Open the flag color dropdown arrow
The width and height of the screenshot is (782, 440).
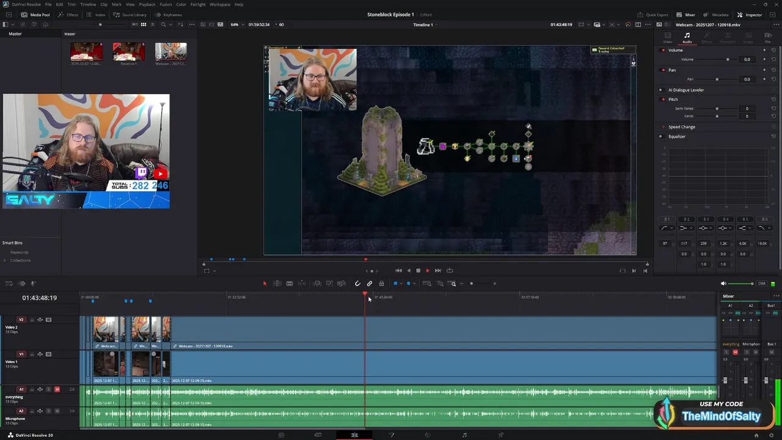pyautogui.click(x=400, y=284)
